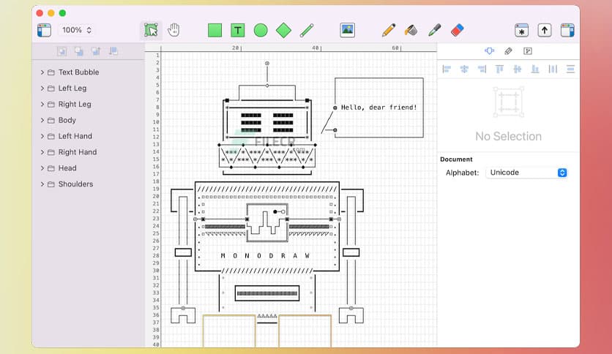Expand the Right Hand group
The width and height of the screenshot is (612, 354).
pyautogui.click(x=42, y=152)
